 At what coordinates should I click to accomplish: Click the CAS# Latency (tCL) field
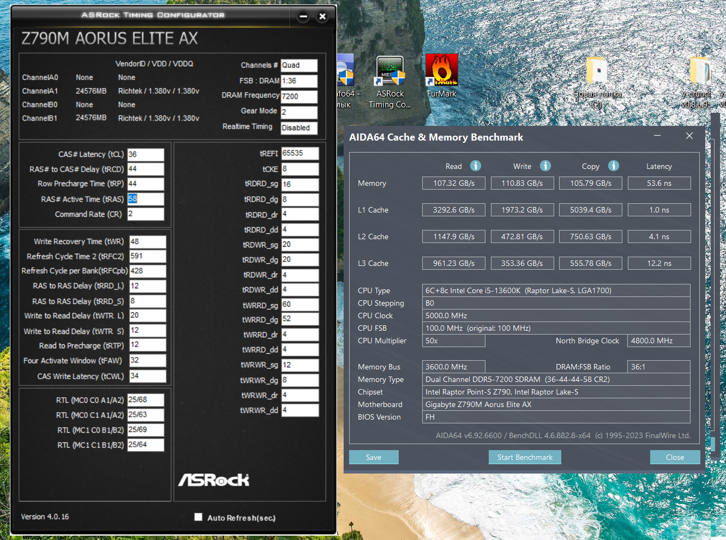point(146,154)
